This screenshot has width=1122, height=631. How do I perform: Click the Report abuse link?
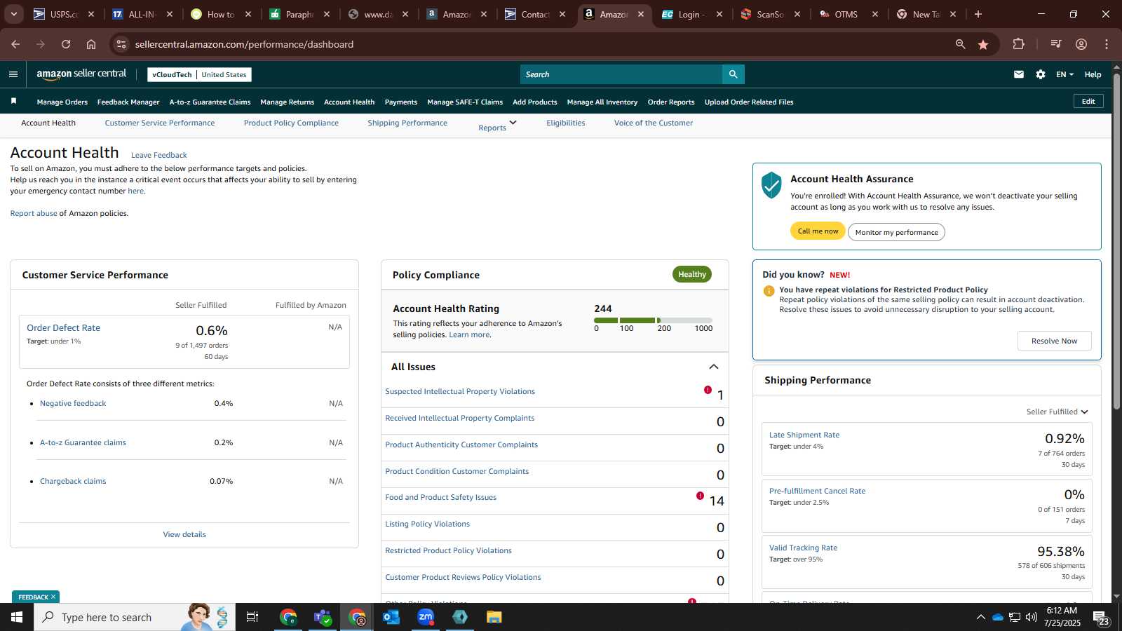[x=34, y=213]
